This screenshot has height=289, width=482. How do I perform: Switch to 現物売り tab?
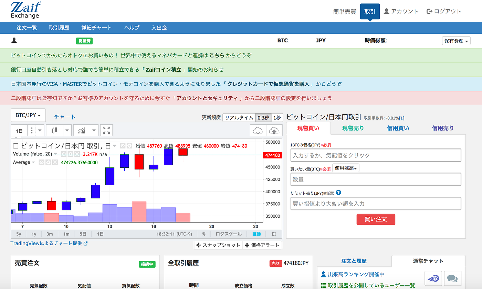353,128
